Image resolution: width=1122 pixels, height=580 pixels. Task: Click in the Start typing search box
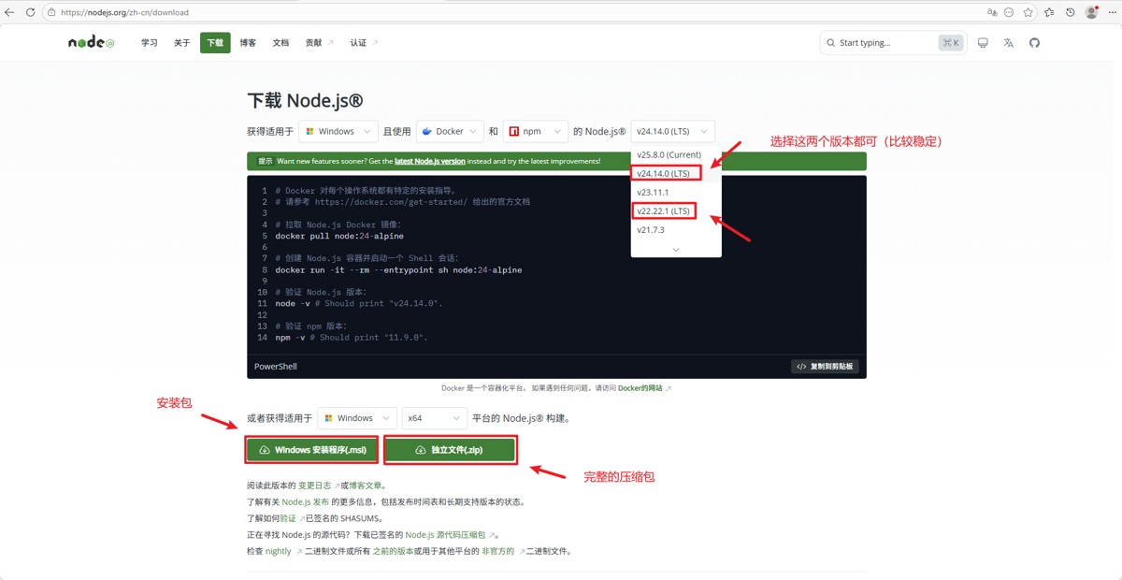coord(893,43)
